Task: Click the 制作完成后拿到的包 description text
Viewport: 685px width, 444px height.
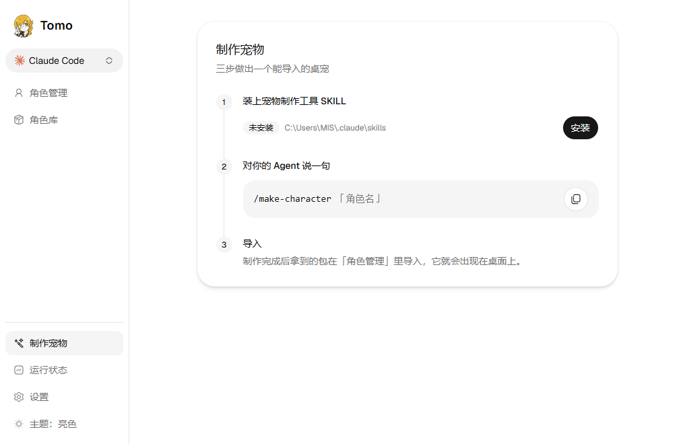Action: 383,261
